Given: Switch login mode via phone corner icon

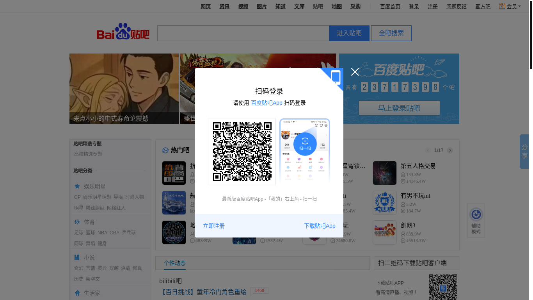Looking at the screenshot, I should click(335, 77).
